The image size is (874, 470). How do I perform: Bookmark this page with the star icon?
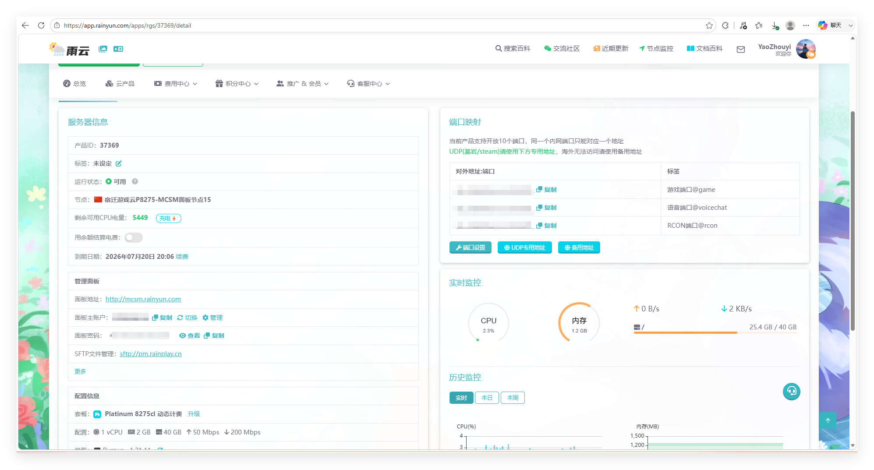click(709, 25)
